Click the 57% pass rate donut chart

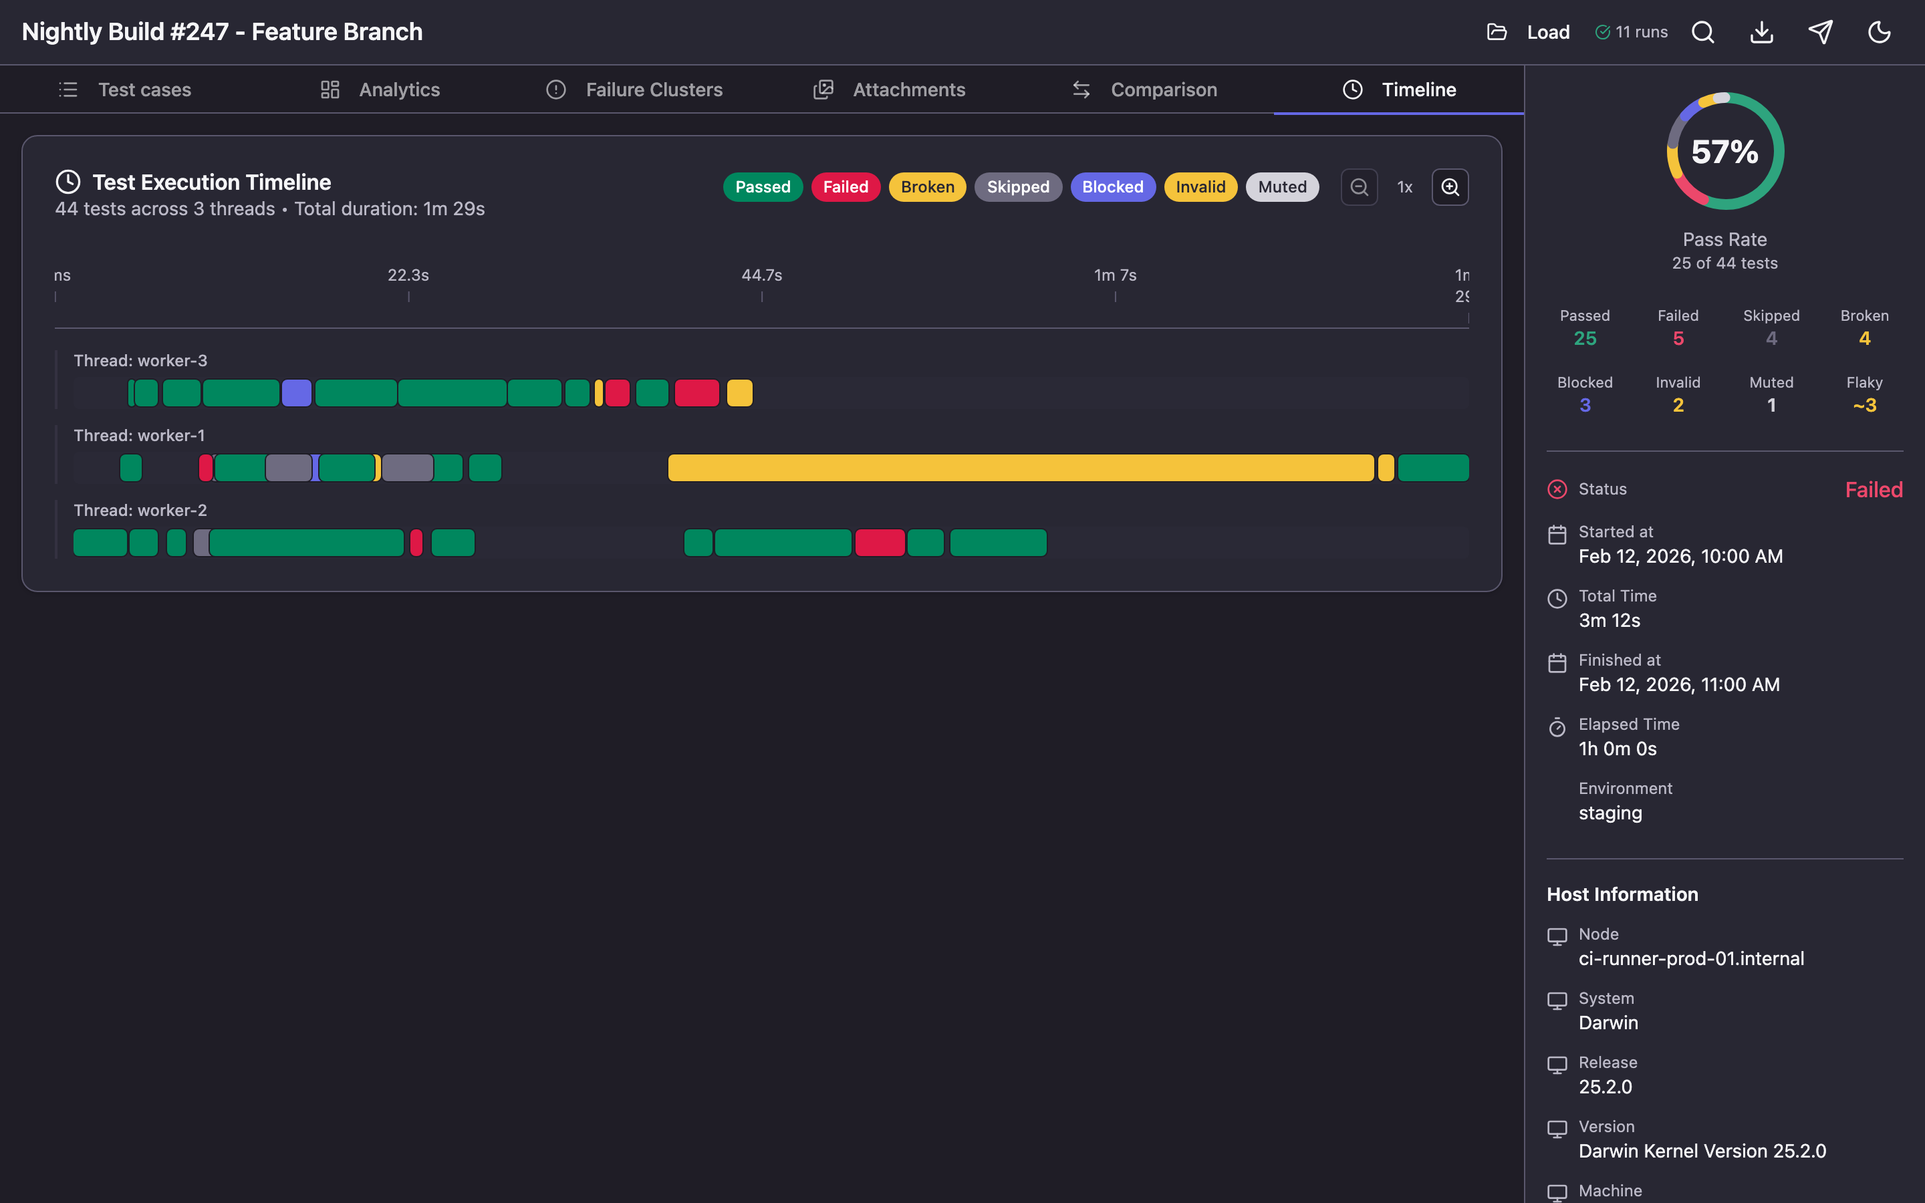point(1724,151)
